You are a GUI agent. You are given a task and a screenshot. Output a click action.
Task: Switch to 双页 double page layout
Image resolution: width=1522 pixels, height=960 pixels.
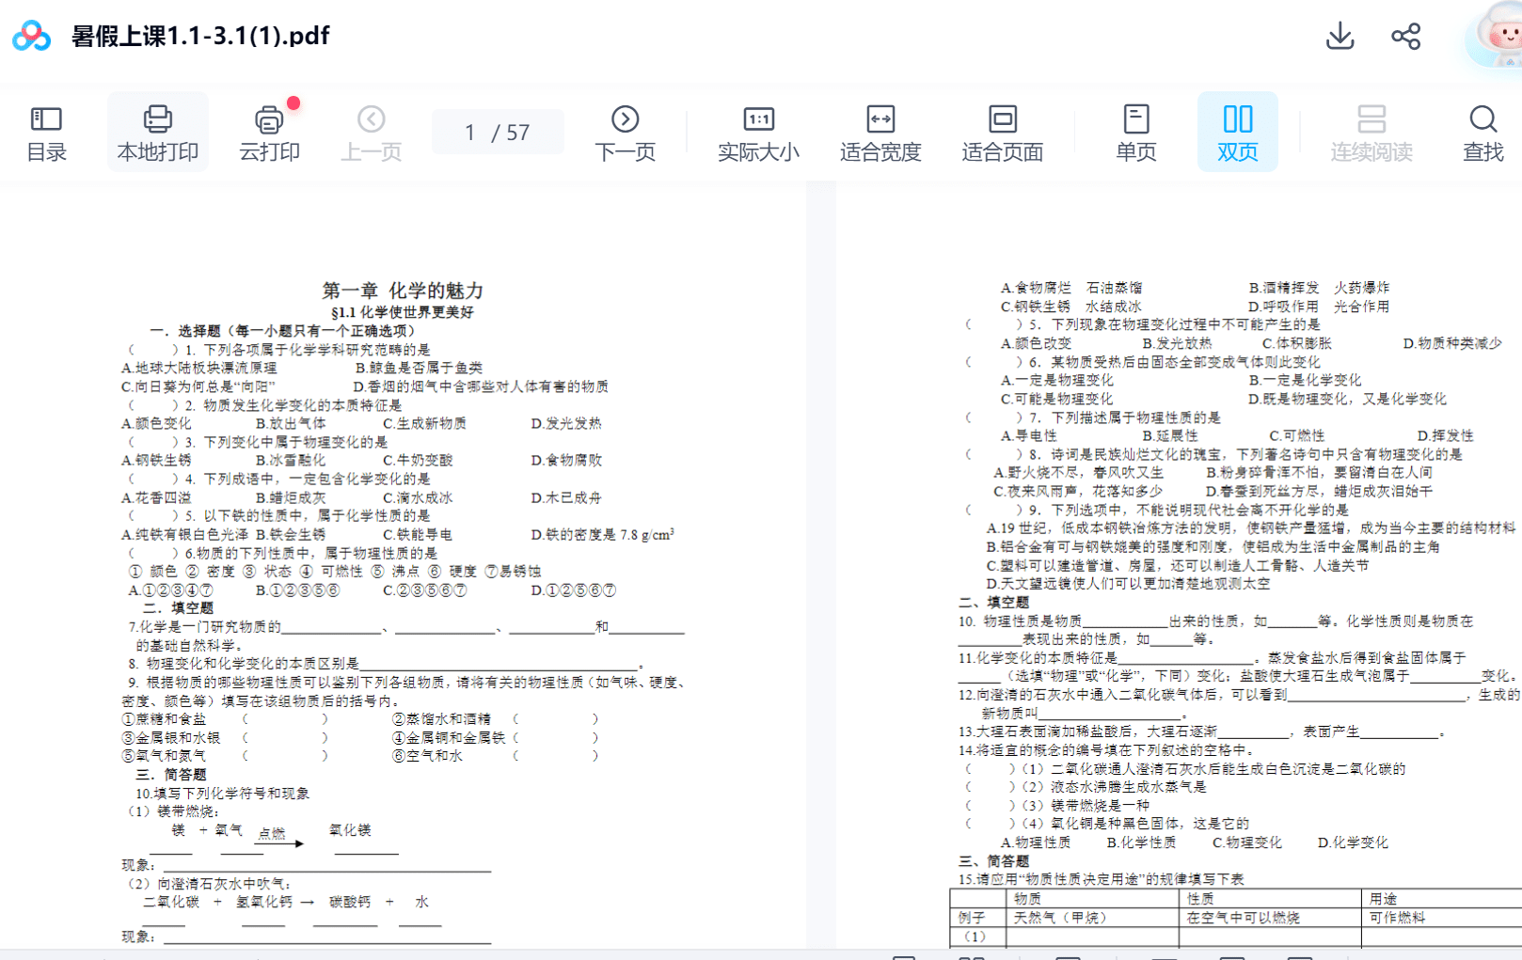tap(1237, 133)
